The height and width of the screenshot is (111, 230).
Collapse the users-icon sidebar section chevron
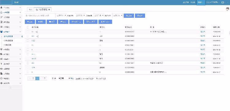[20, 32]
